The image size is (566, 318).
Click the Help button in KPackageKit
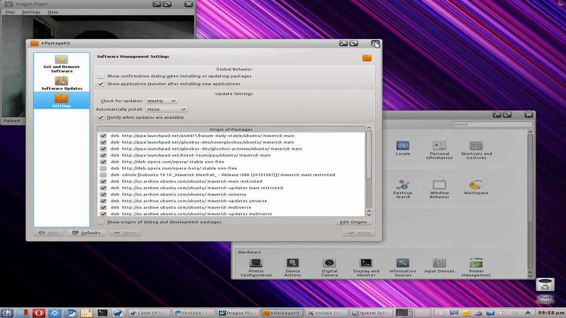pyautogui.click(x=48, y=233)
